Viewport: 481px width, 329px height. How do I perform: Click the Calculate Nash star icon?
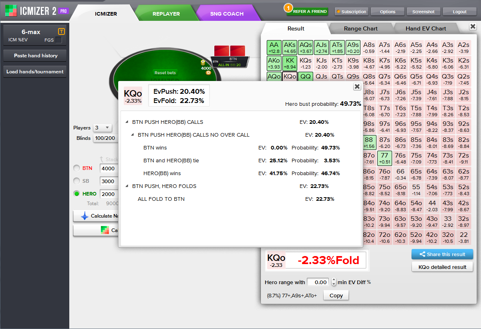pos(85,216)
